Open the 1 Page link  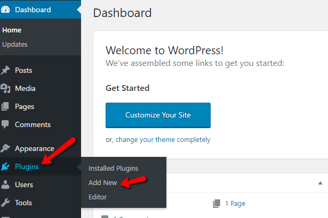coord(235,204)
